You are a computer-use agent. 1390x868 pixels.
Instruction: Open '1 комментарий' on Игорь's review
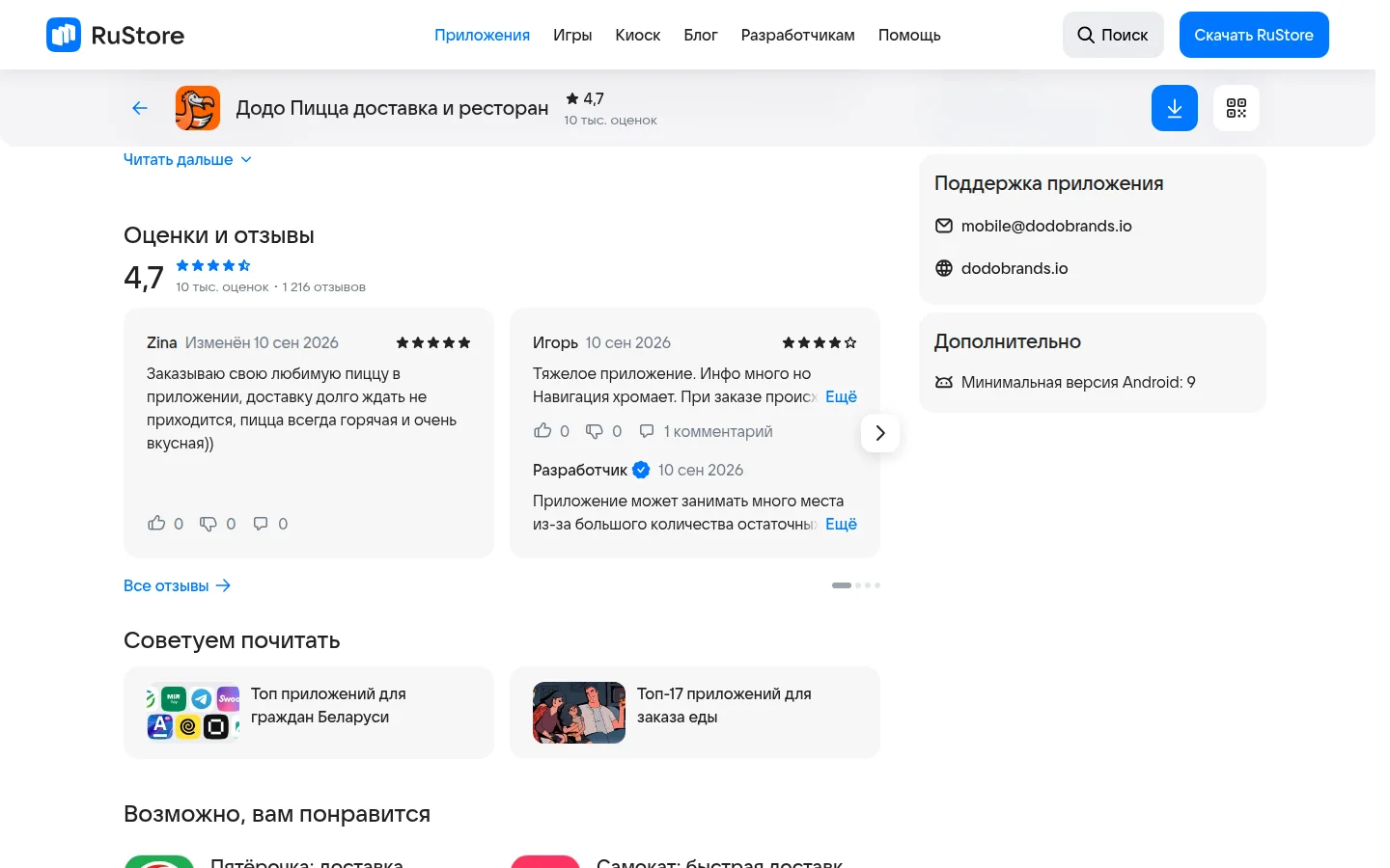point(706,431)
